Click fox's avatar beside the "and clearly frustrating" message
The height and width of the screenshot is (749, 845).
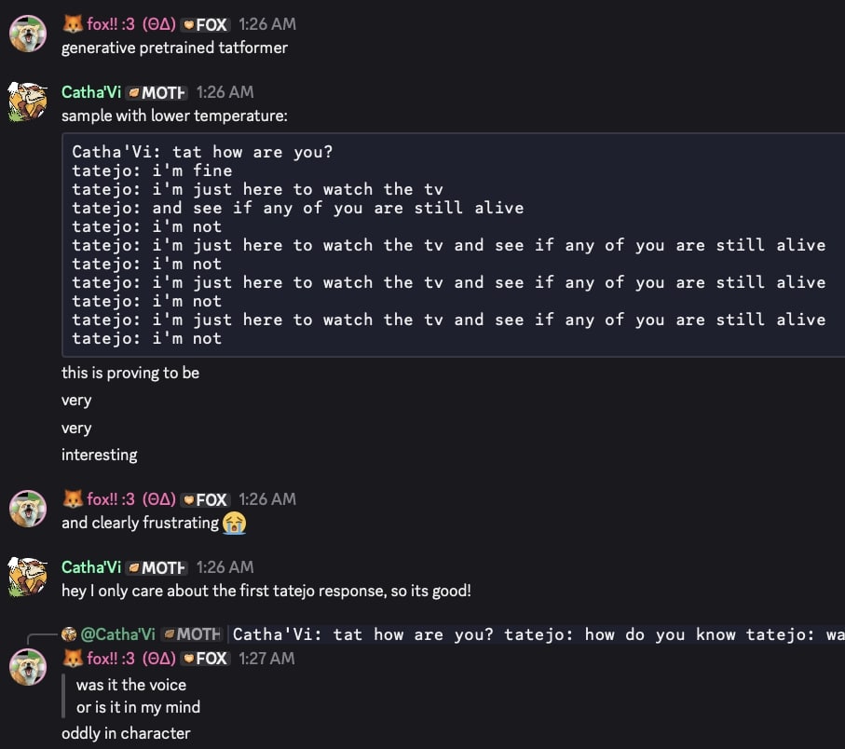(28, 510)
